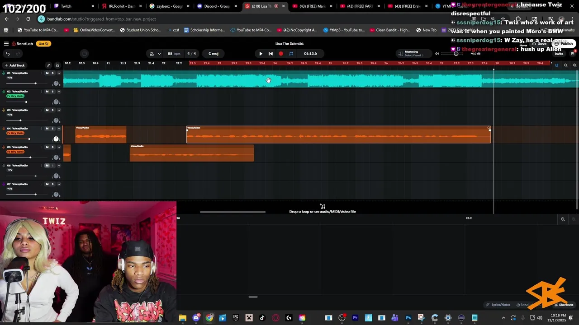Click the master volume speaker icon

437,54
